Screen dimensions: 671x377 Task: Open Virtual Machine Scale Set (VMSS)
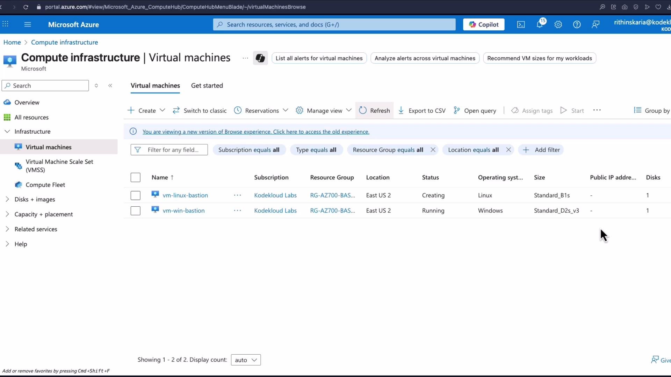click(x=59, y=166)
